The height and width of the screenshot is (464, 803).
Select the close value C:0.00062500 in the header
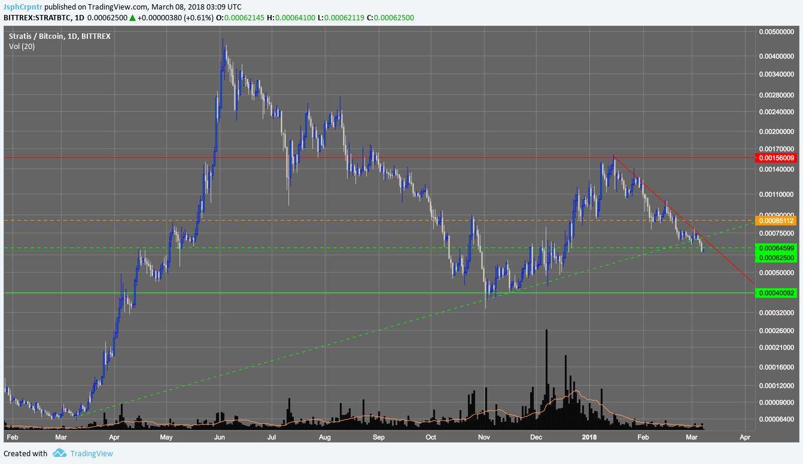[x=390, y=18]
